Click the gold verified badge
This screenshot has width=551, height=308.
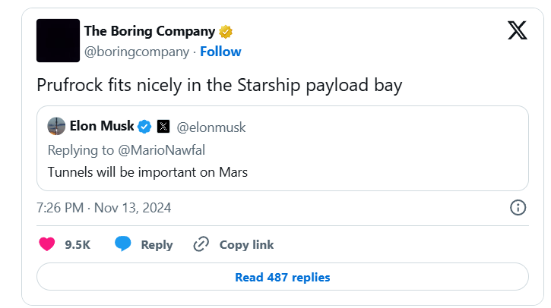pos(226,32)
